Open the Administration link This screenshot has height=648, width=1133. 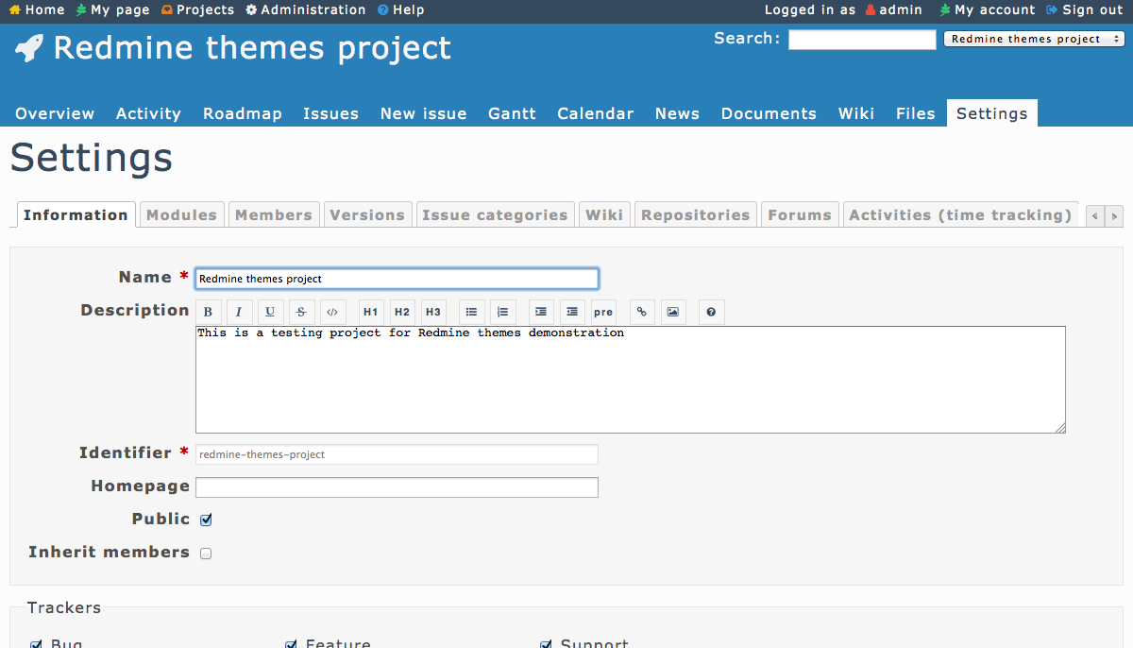pos(306,9)
